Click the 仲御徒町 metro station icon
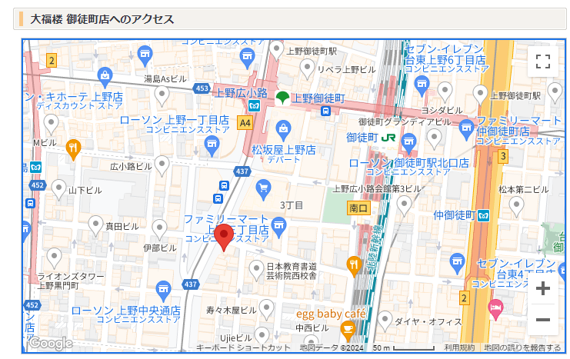 pos(483,215)
